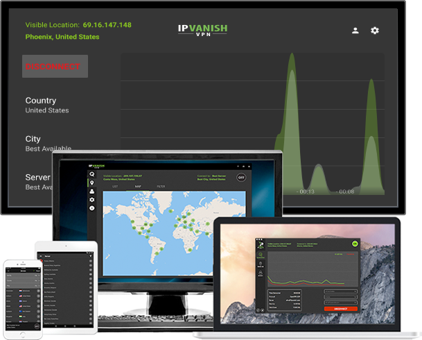Click the -00:08 time label on the graph
This screenshot has width=422, height=340.
(x=345, y=192)
